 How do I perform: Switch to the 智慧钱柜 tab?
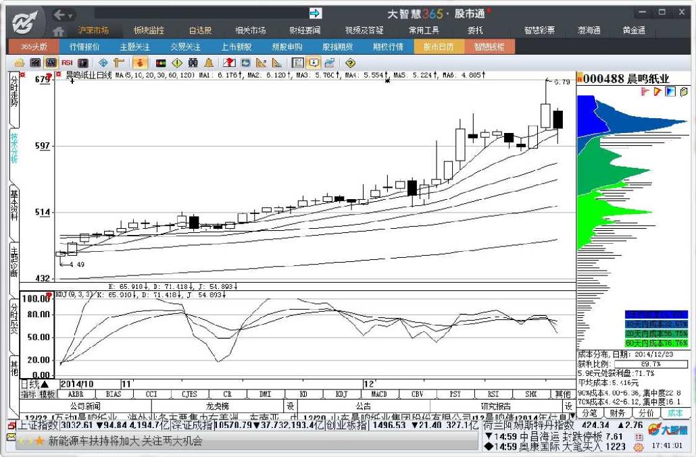click(x=489, y=47)
